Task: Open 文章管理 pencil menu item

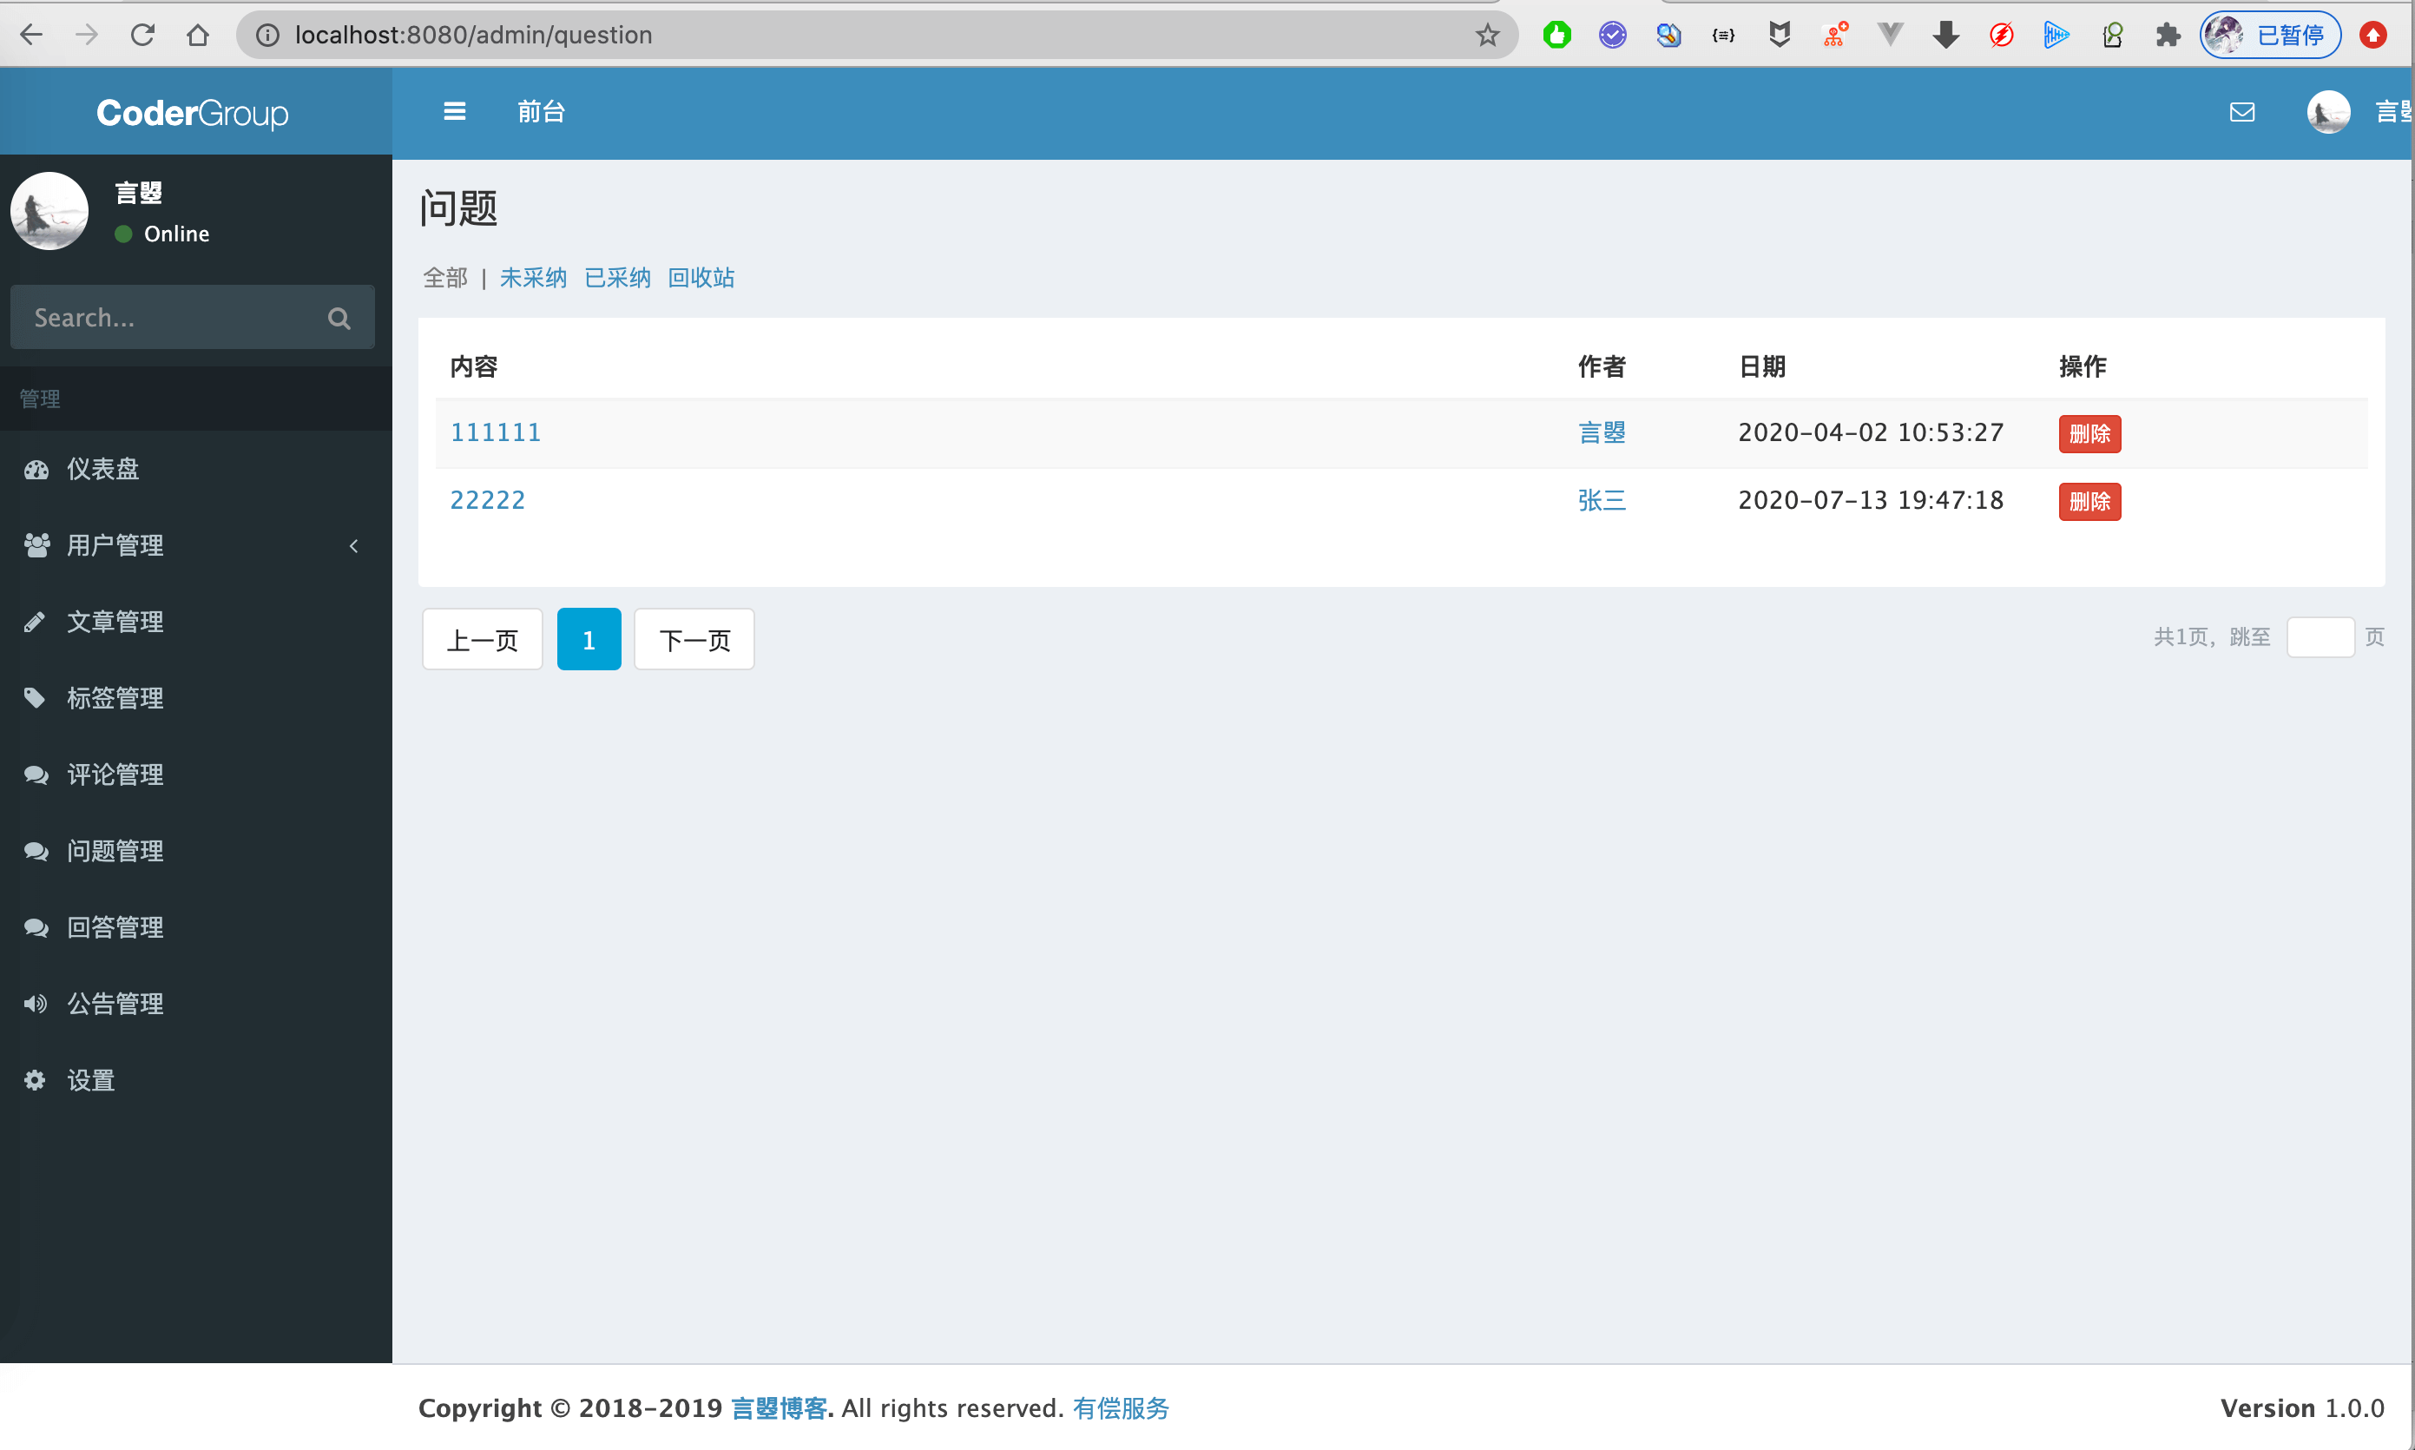Action: pyautogui.click(x=115, y=622)
